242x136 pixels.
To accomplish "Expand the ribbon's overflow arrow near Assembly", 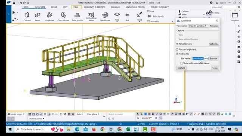I will click(x=172, y=21).
